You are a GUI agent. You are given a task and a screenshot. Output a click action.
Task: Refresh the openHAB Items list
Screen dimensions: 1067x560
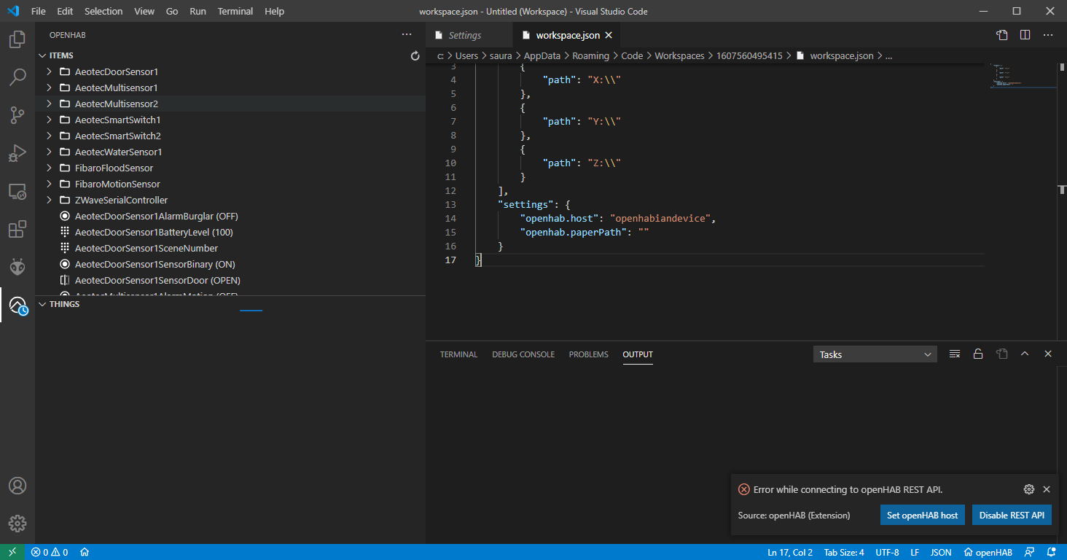[415, 55]
